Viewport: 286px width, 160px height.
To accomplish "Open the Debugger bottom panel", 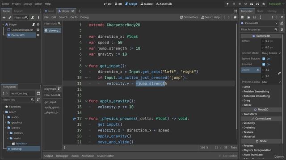I will [62, 156].
